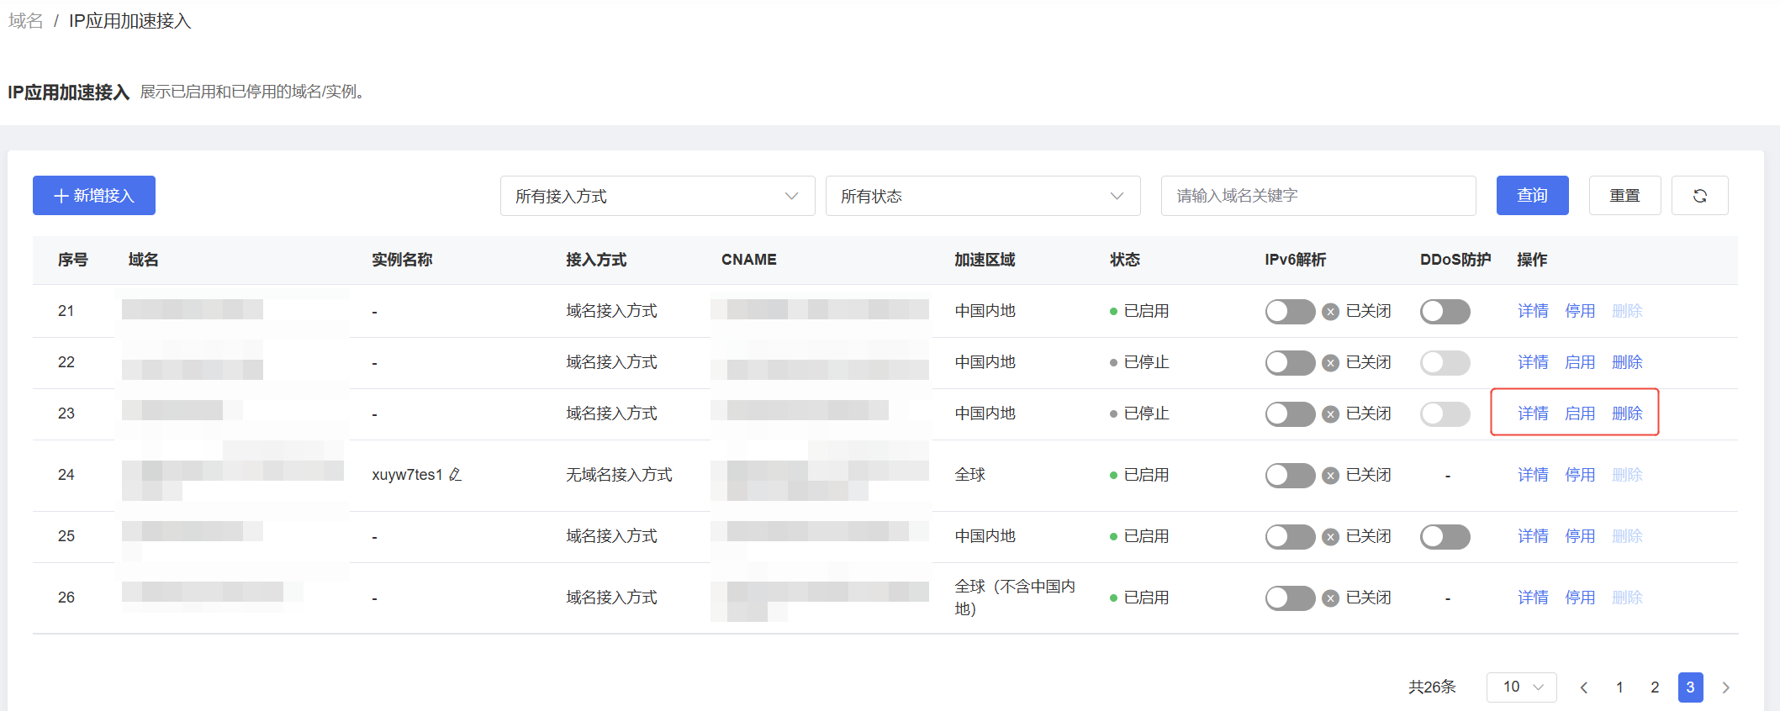
Task: Go to the previous page arrow
Action: point(1584,687)
